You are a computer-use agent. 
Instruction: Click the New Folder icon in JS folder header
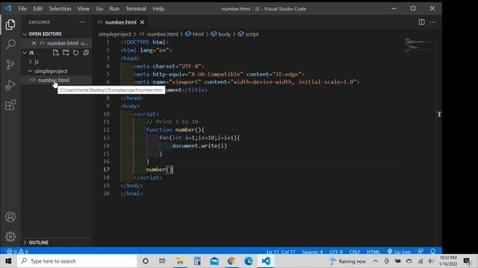(x=66, y=53)
